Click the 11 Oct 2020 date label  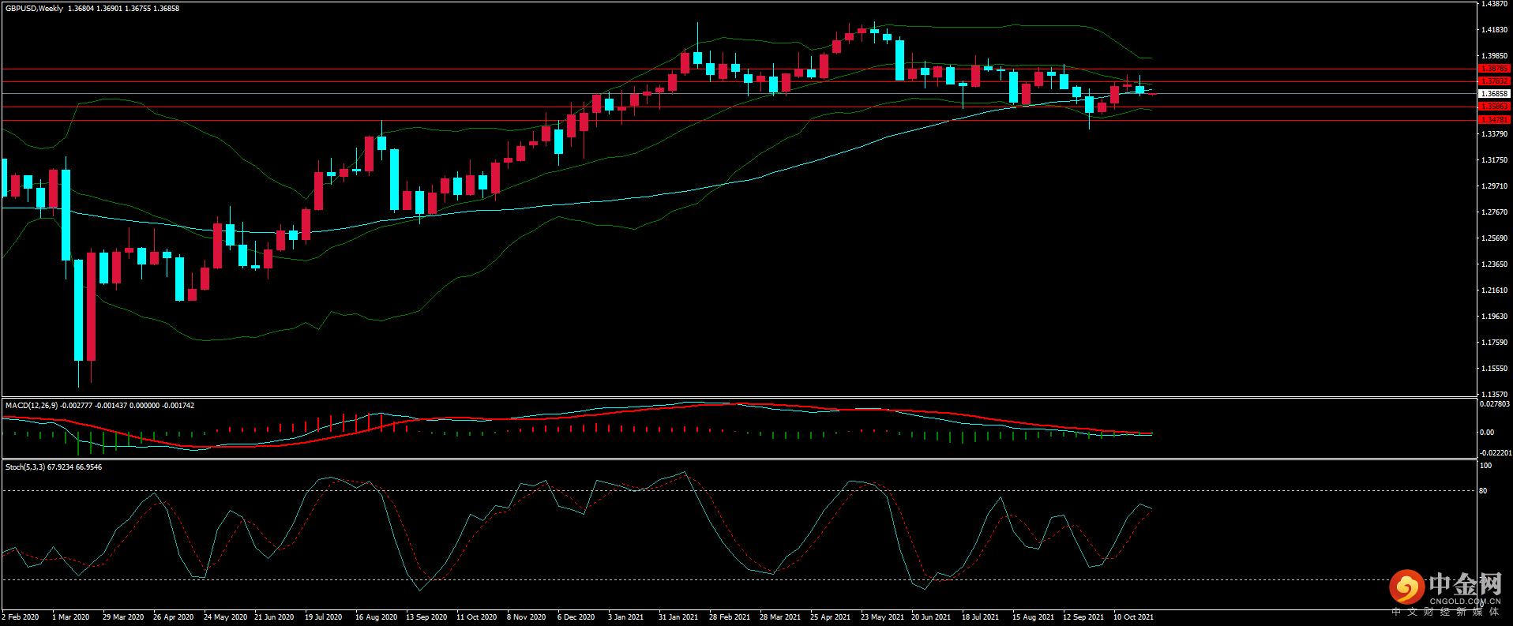tap(477, 617)
